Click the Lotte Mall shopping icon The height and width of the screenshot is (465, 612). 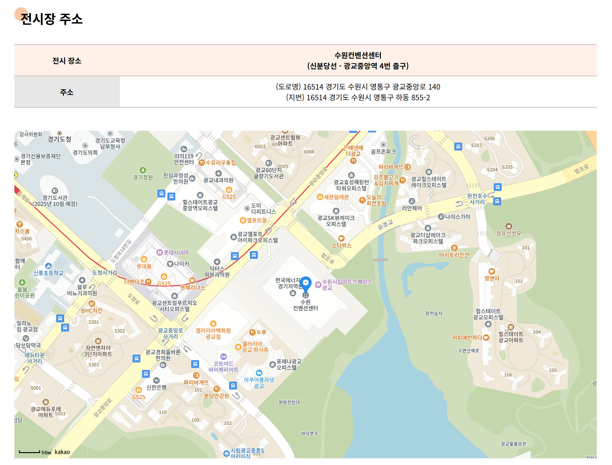point(144,260)
